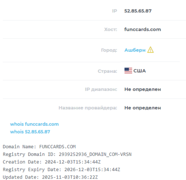
Task: Open the Ашберн city link
Action: (x=135, y=50)
